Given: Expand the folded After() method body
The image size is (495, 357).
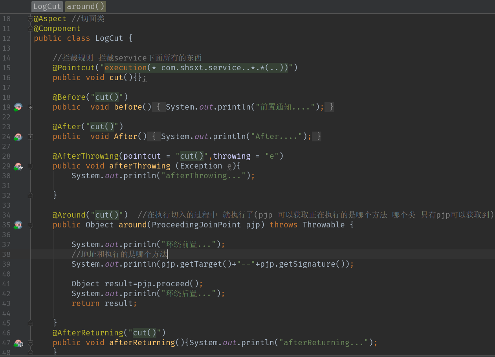Looking at the screenshot, I should tap(30, 137).
